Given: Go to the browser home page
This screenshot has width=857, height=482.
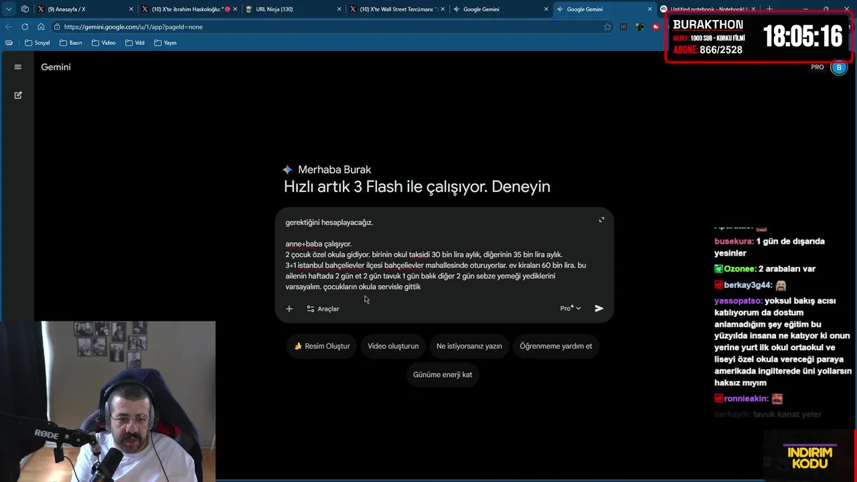Looking at the screenshot, I should pyautogui.click(x=41, y=27).
